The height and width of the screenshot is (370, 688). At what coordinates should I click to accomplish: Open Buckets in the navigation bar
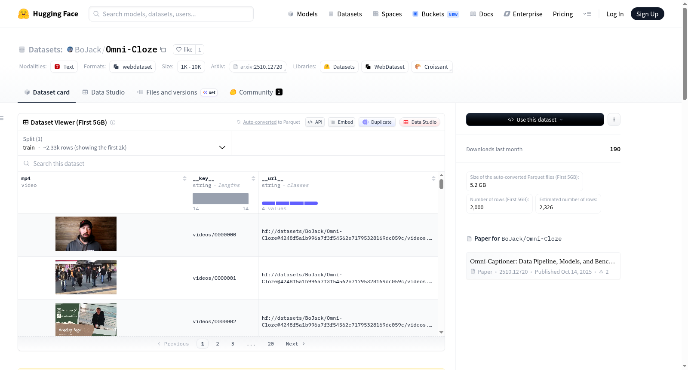click(x=436, y=14)
